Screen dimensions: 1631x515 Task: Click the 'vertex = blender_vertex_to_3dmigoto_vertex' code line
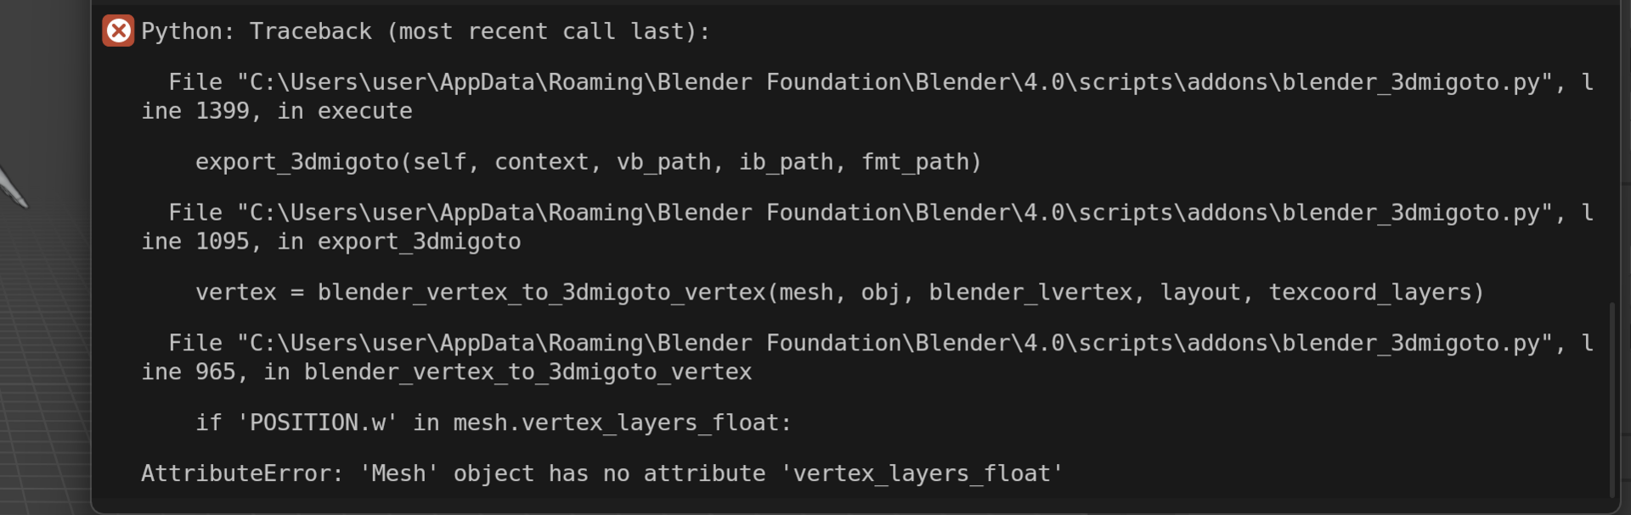(x=839, y=293)
